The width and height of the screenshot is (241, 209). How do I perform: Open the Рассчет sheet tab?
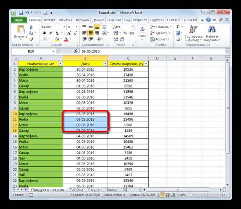[95, 190]
